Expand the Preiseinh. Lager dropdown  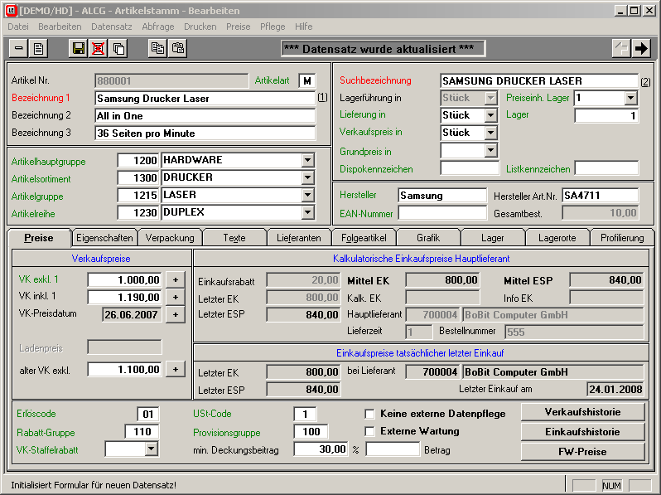tap(630, 98)
